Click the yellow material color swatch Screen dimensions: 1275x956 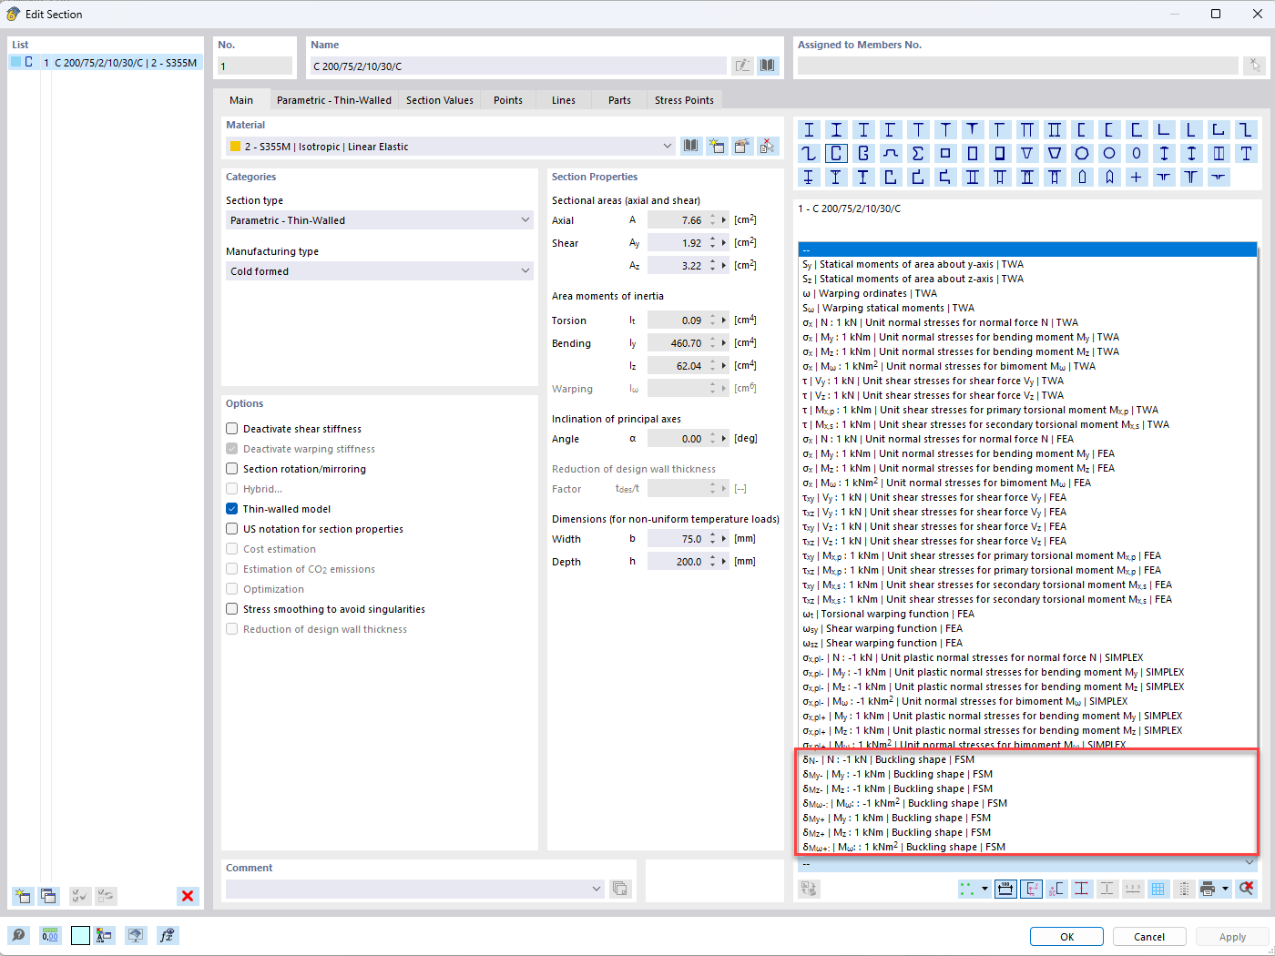(235, 146)
